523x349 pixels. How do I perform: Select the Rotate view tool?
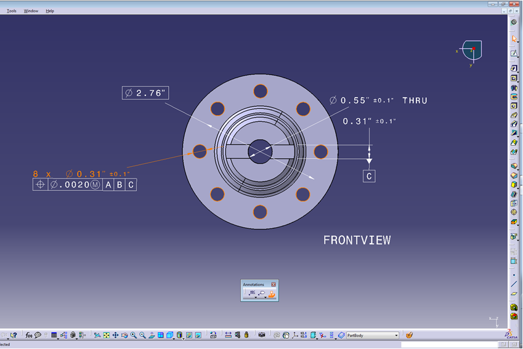coord(124,335)
